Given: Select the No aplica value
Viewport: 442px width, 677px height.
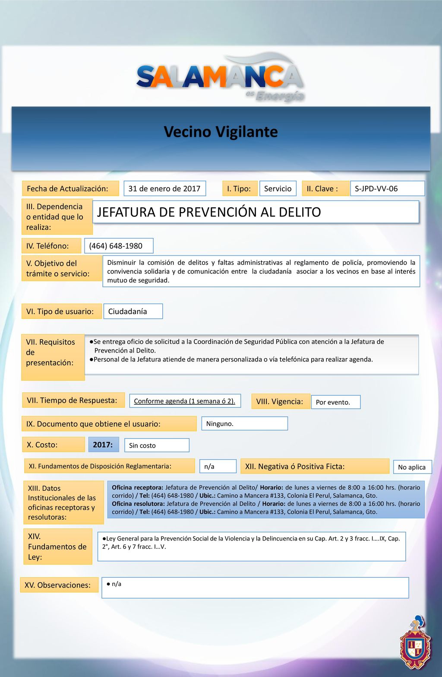Looking at the screenshot, I should tap(412, 467).
